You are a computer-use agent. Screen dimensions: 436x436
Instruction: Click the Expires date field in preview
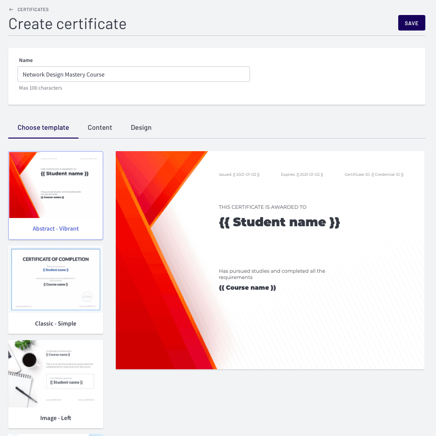click(302, 174)
